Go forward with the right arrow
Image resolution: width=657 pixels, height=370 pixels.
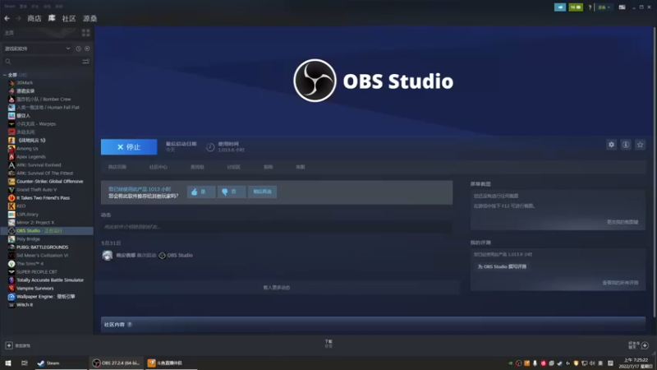tap(18, 18)
